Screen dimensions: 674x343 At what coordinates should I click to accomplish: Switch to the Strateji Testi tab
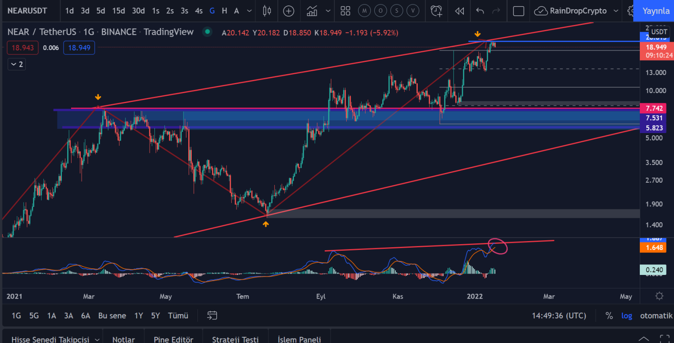tap(235, 339)
